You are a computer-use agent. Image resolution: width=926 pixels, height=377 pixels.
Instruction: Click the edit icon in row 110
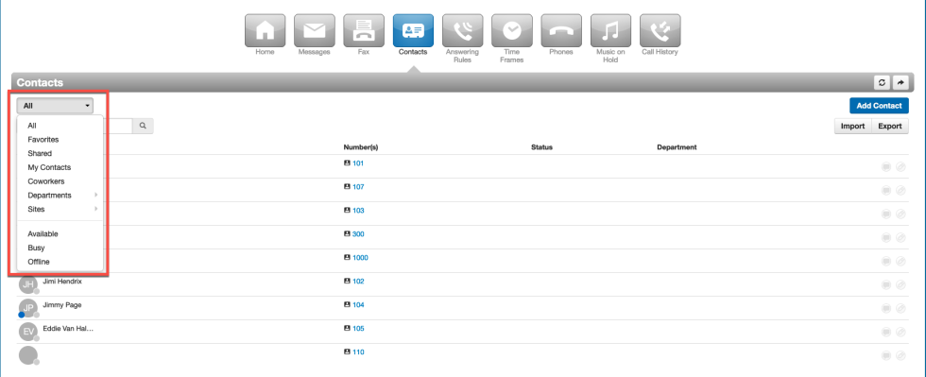(900, 355)
